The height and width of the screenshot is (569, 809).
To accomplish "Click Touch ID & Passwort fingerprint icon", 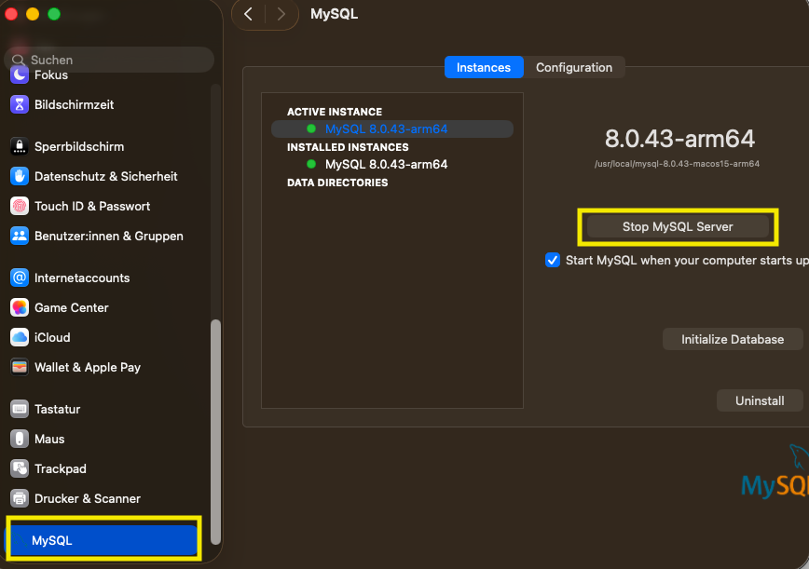I will pos(20,207).
